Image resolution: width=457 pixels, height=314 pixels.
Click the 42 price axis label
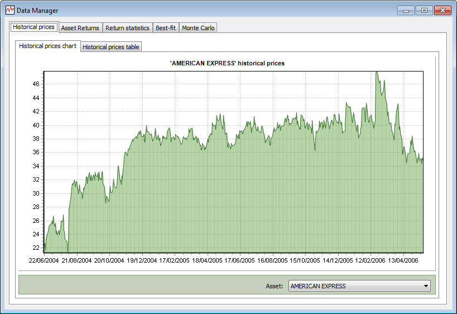[x=36, y=112]
